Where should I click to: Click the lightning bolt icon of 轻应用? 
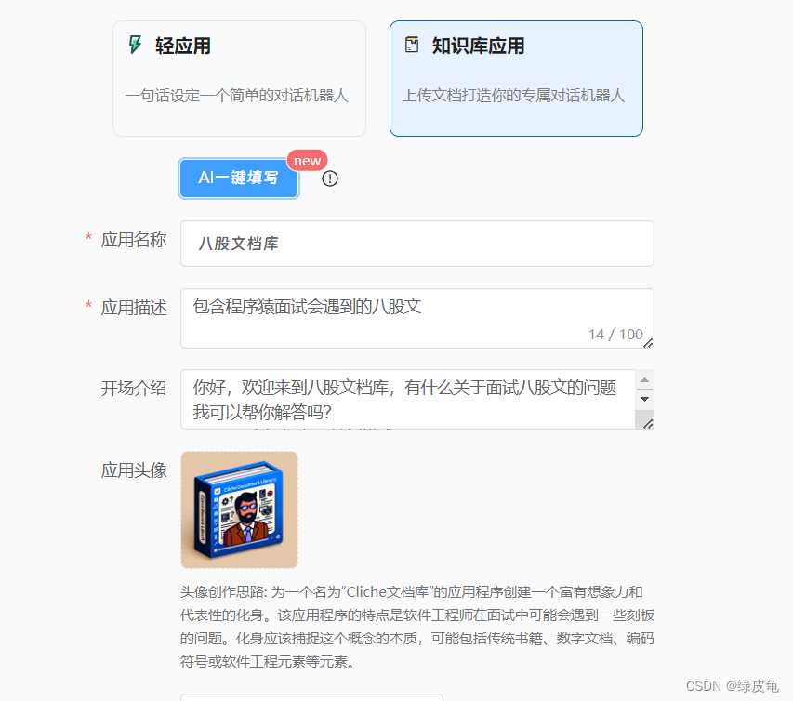tap(135, 45)
